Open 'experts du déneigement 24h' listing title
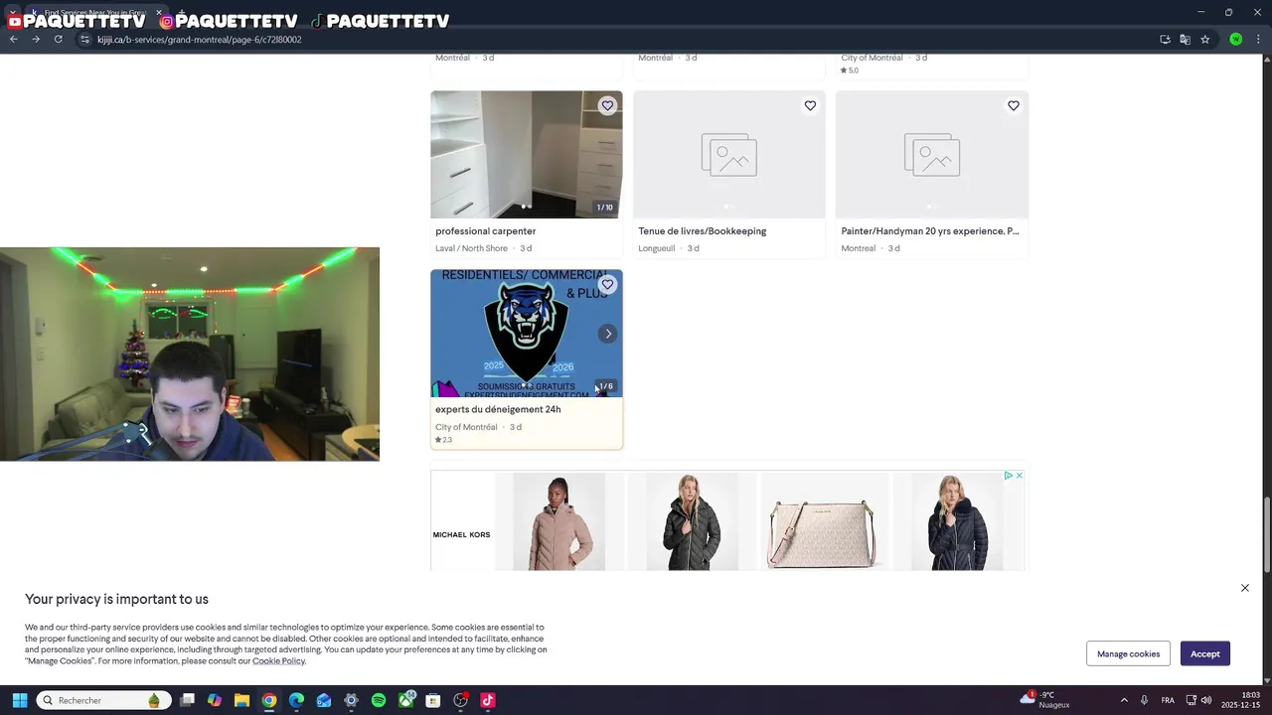The image size is (1272, 715). pos(498,409)
